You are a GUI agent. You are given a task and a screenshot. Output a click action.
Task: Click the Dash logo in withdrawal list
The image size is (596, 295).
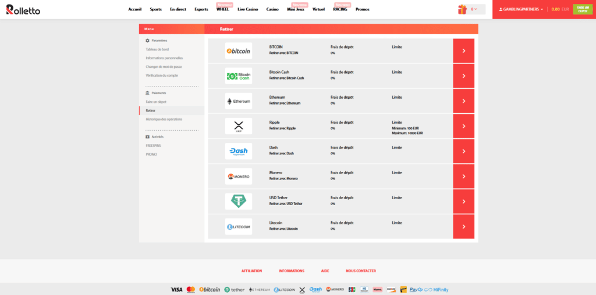click(x=238, y=152)
